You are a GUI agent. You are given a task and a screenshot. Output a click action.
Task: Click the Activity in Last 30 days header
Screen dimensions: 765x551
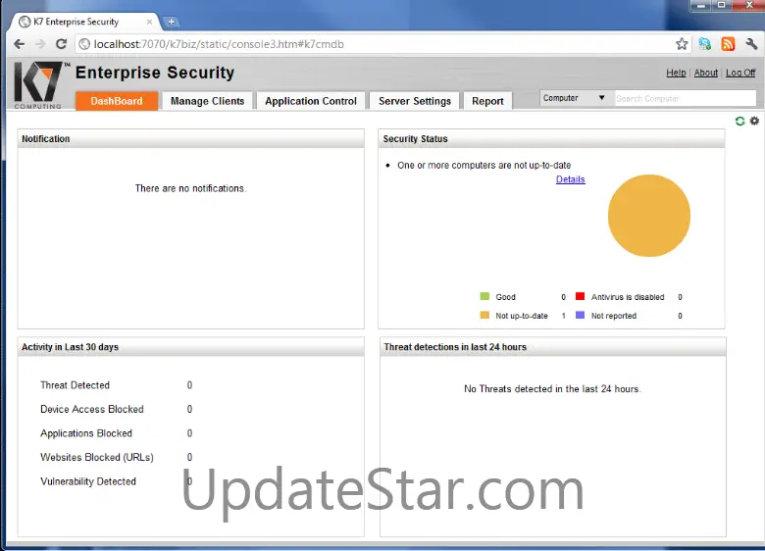click(x=191, y=347)
